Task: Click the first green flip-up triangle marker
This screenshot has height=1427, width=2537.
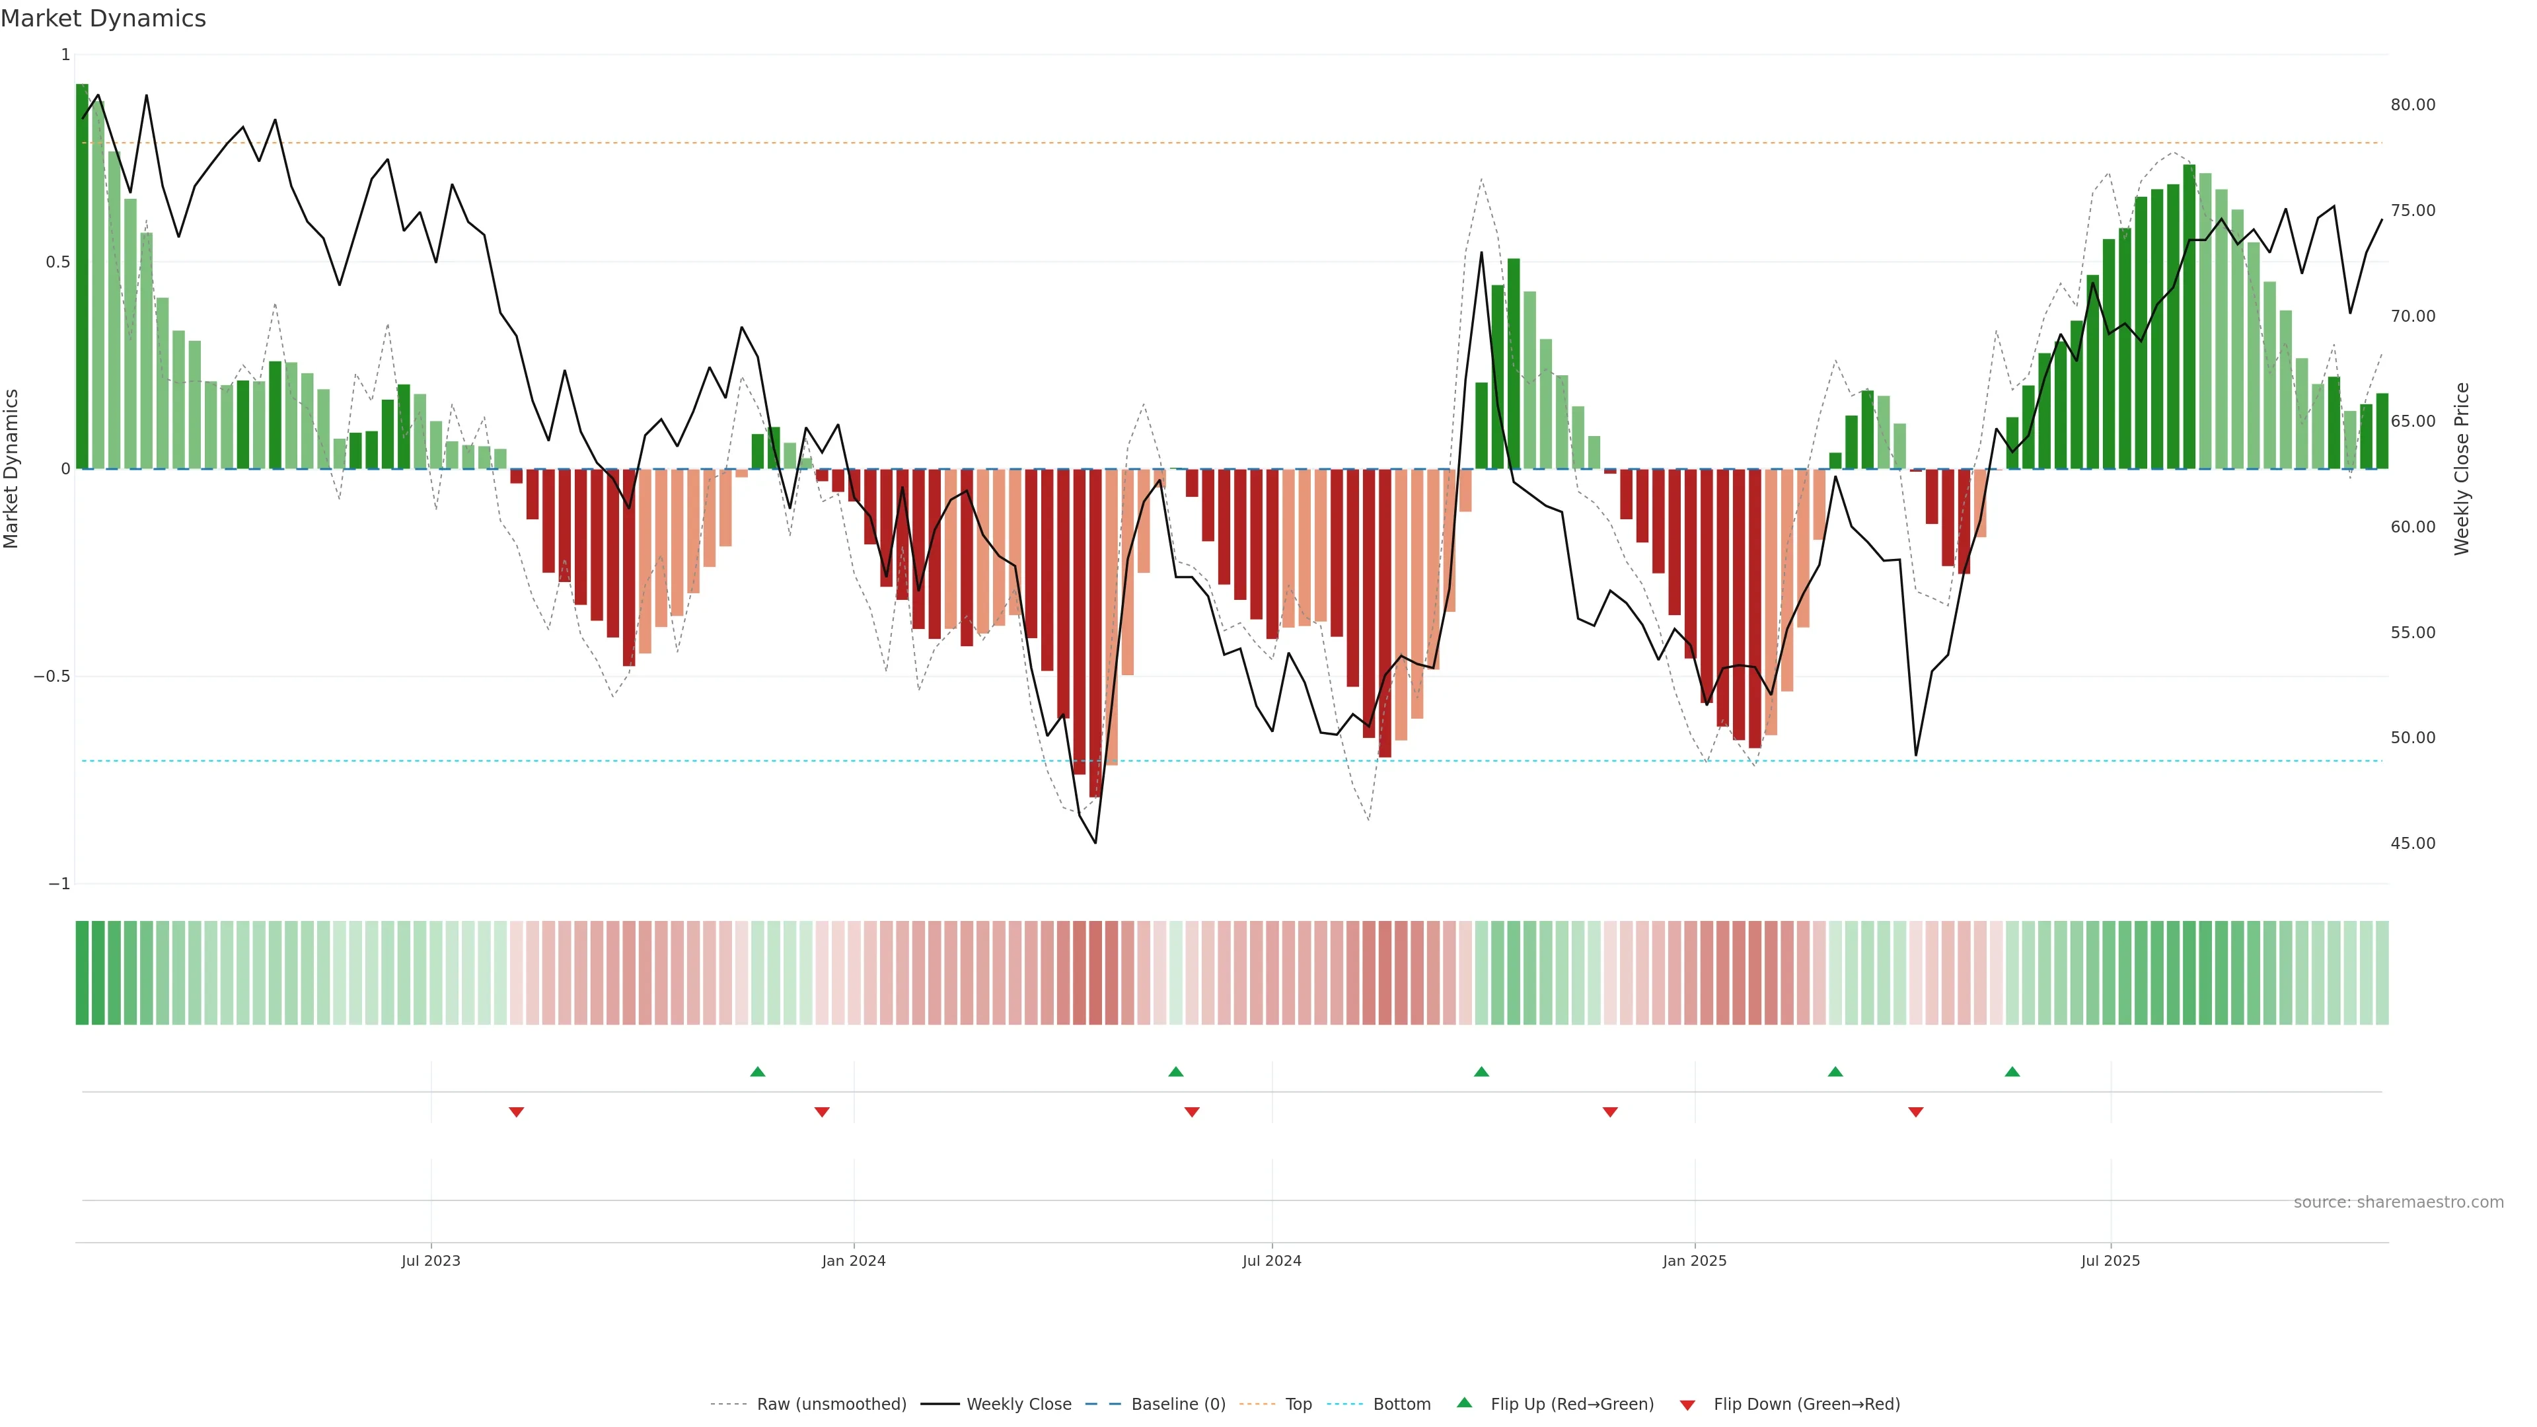Action: (x=757, y=1072)
